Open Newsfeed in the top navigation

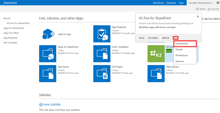click(158, 3)
